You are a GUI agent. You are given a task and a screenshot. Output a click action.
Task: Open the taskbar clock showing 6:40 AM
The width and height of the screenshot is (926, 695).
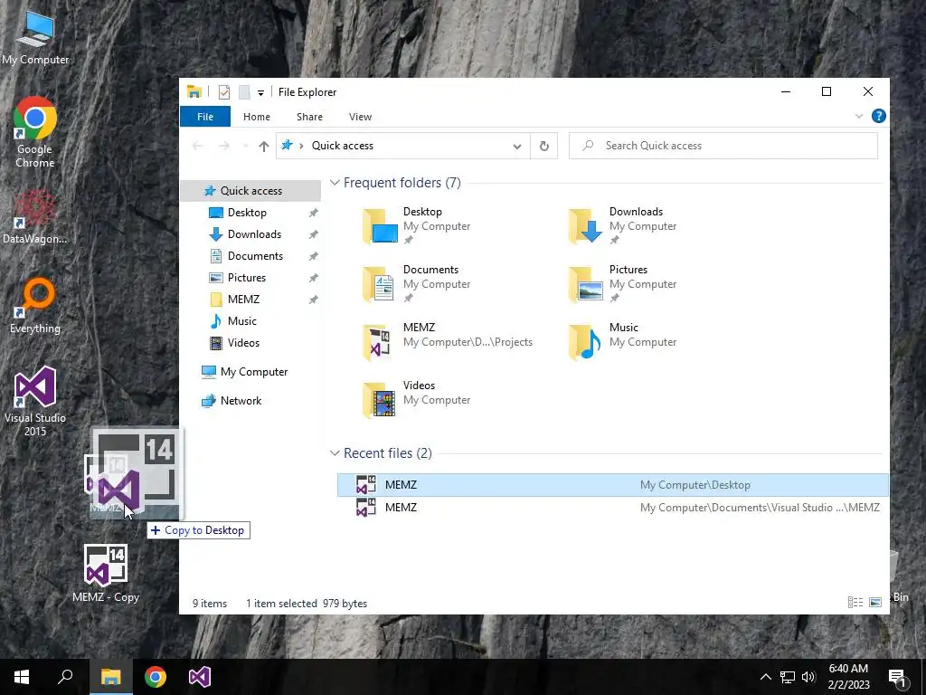pos(848,677)
